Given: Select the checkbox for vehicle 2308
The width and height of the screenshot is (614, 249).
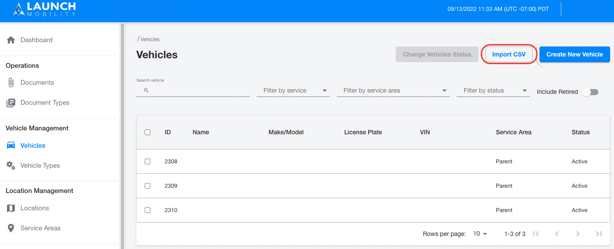Looking at the screenshot, I should point(147,162).
